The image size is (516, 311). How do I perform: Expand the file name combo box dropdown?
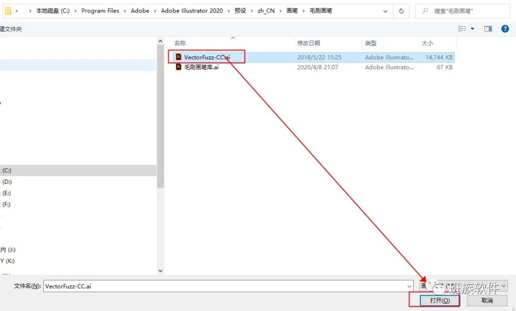pos(409,286)
